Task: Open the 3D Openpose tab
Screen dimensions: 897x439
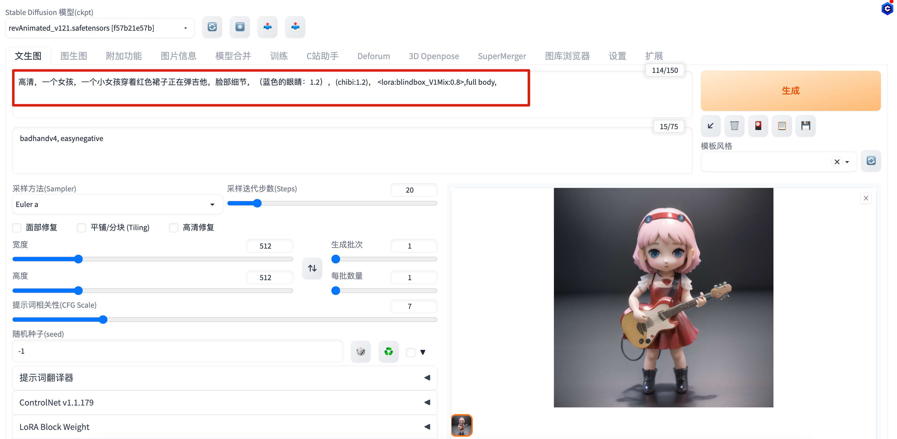Action: pyautogui.click(x=434, y=56)
